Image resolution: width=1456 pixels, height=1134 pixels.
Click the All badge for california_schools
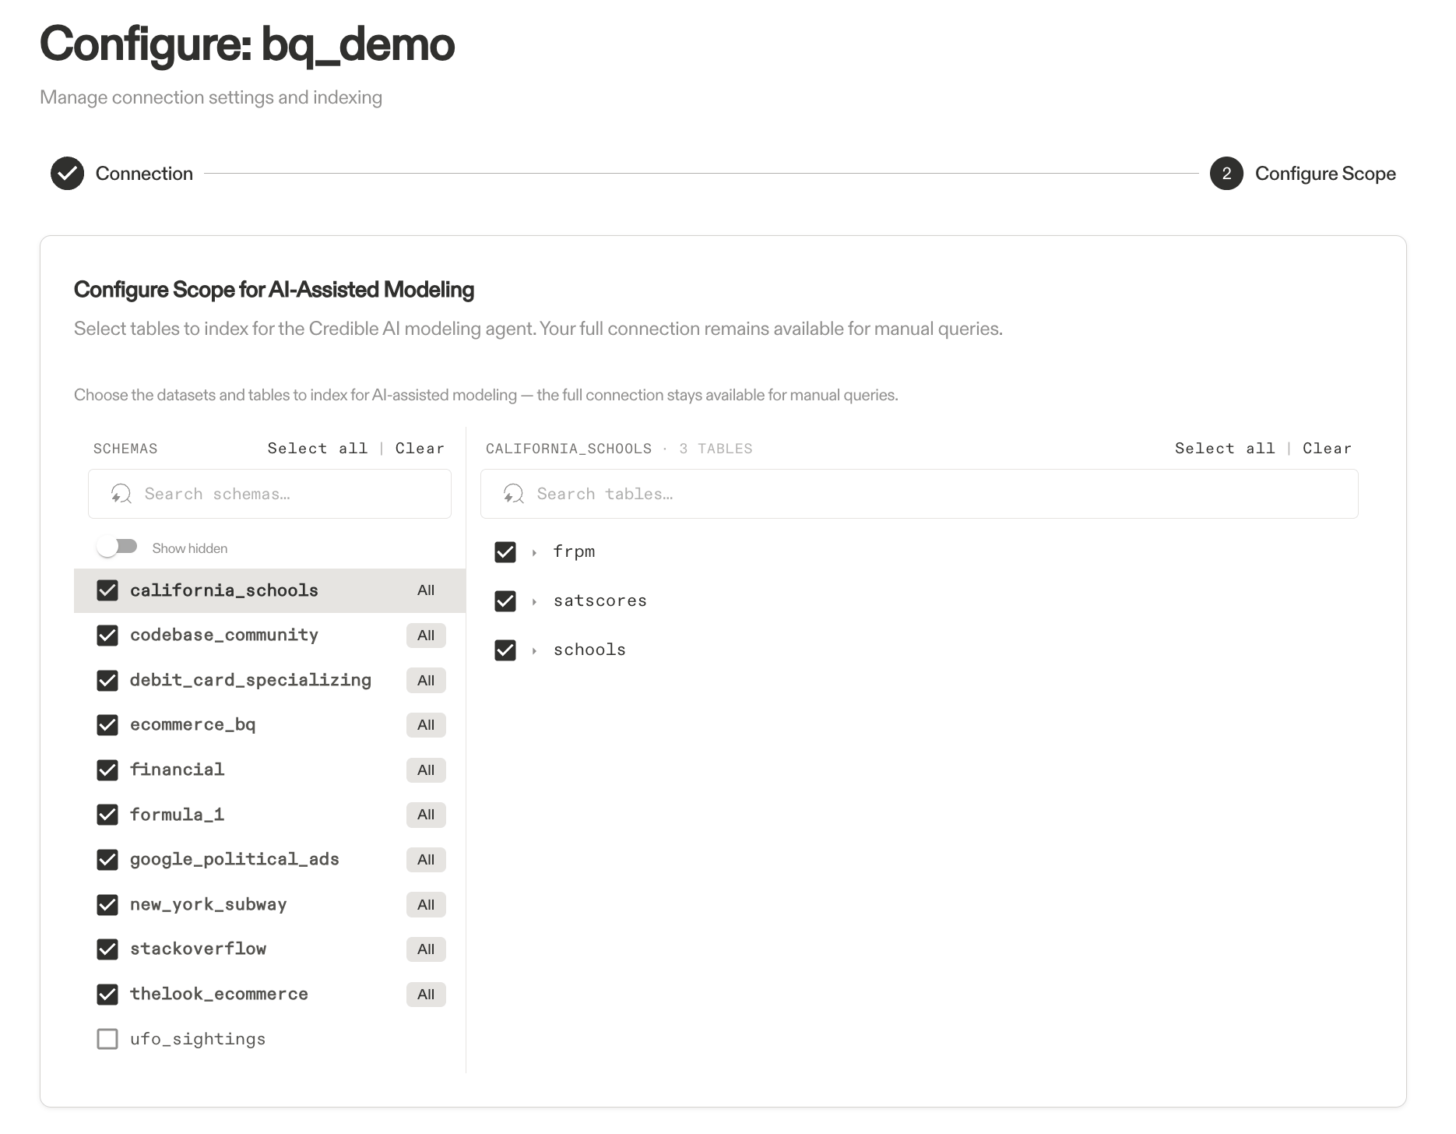(x=426, y=590)
